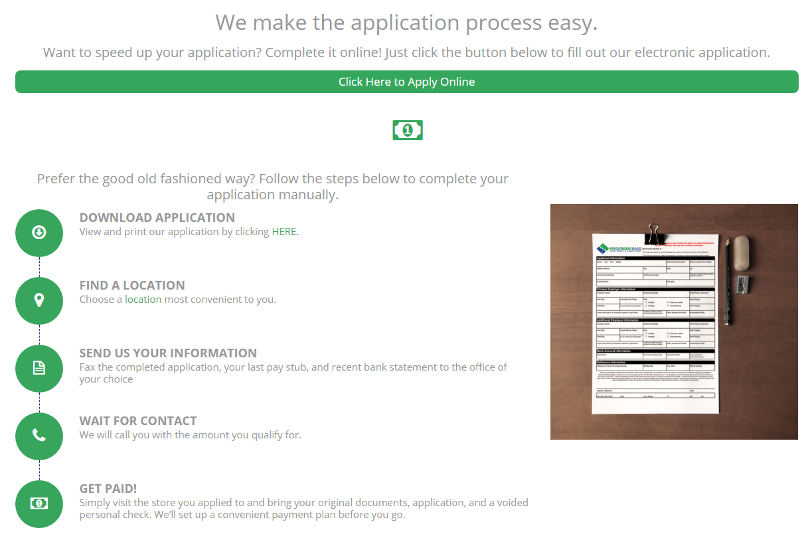The image size is (802, 538).
Task: Click the Download Application circle icon
Action: [x=39, y=232]
